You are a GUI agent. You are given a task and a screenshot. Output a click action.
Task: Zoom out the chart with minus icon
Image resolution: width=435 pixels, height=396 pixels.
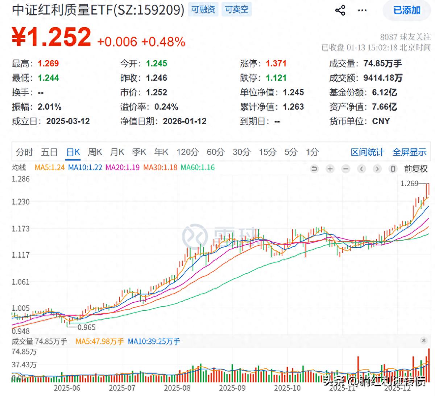346,169
